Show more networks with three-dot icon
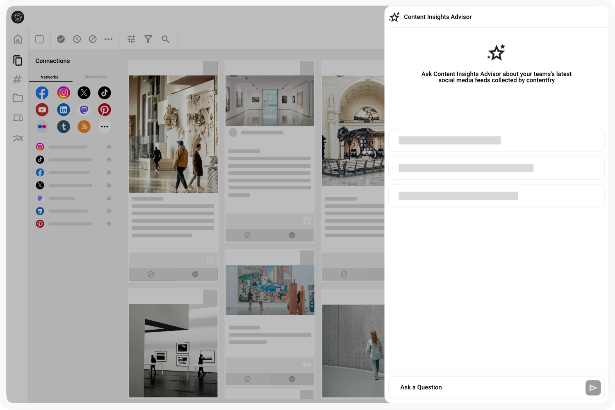 (104, 127)
